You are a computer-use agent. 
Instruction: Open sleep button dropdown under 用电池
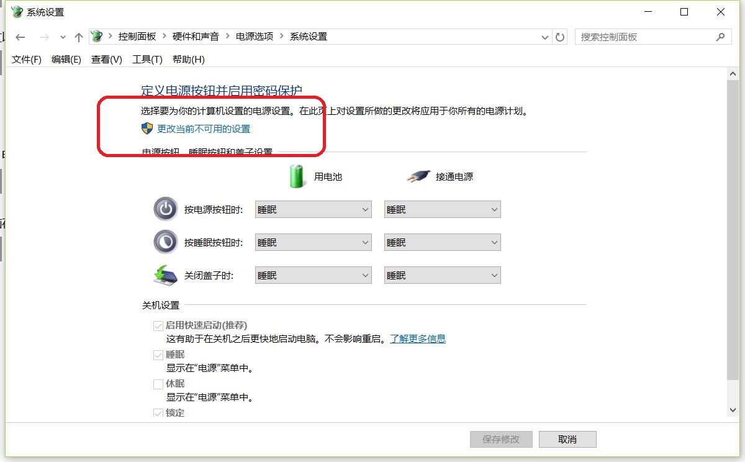(x=314, y=243)
